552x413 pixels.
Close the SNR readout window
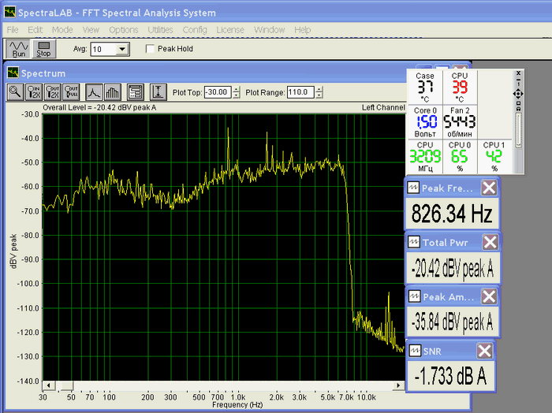(x=485, y=352)
